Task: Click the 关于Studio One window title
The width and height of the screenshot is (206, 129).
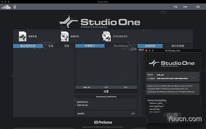Action: pos(173,51)
